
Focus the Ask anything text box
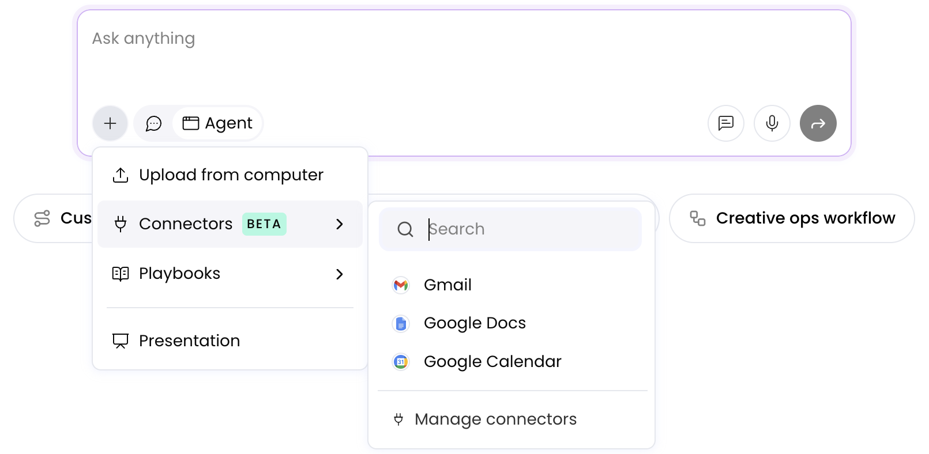point(461,58)
